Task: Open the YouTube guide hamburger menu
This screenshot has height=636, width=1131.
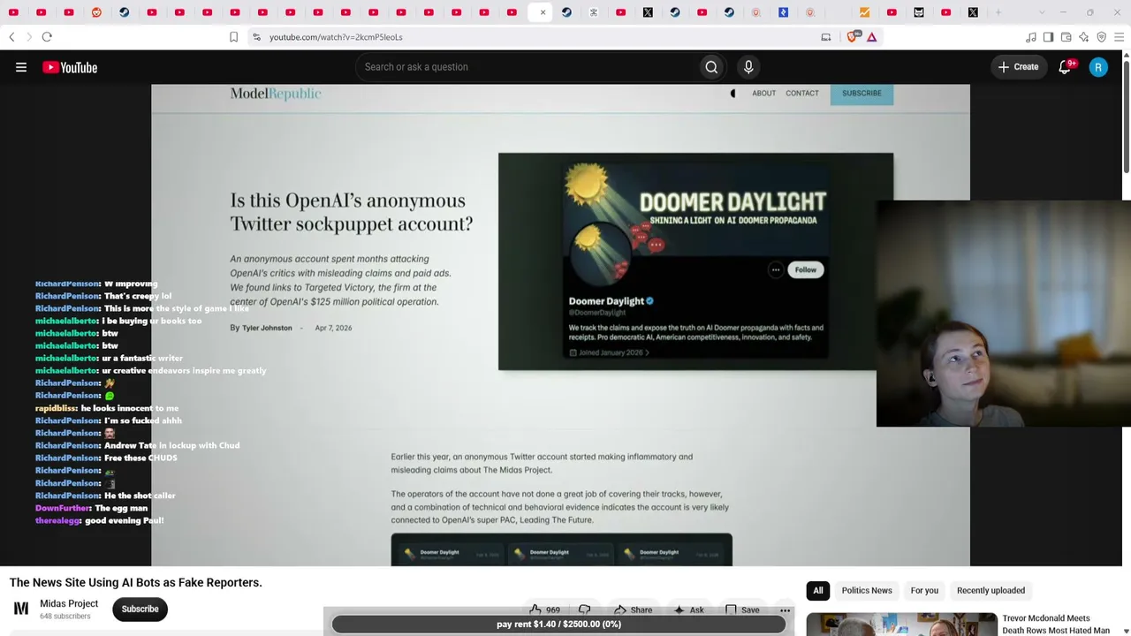Action: click(x=21, y=67)
